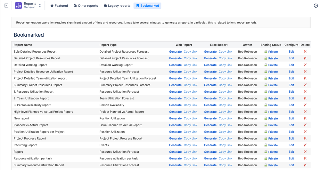Delete the Planned vs Actual Report
The width and height of the screenshot is (320, 170).
(x=305, y=125)
